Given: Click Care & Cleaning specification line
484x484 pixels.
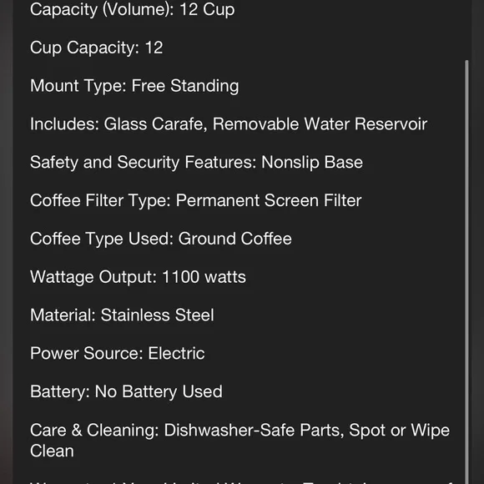Looking at the screenshot, I should 239,441.
